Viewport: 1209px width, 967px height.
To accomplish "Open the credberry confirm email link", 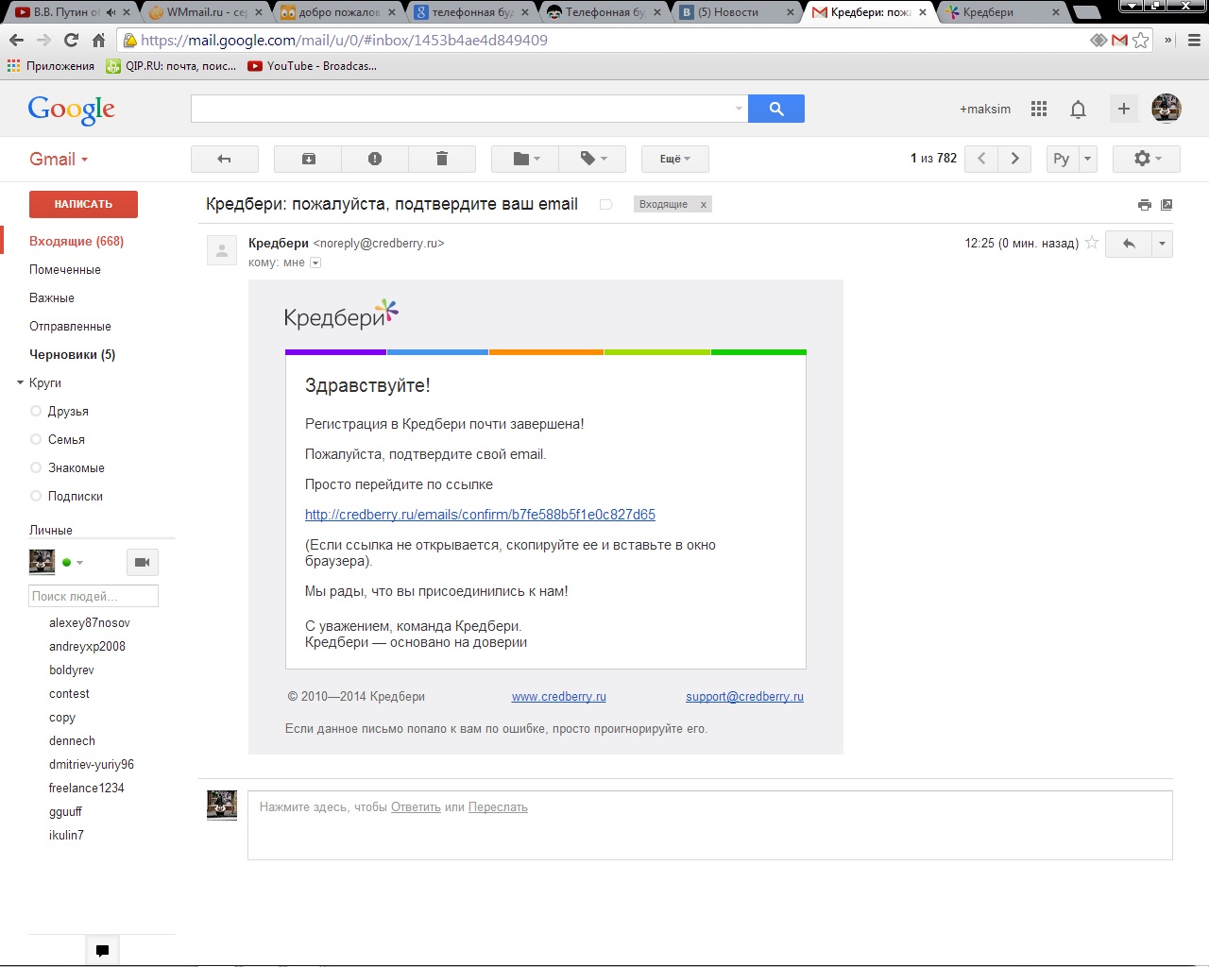I will coord(480,515).
